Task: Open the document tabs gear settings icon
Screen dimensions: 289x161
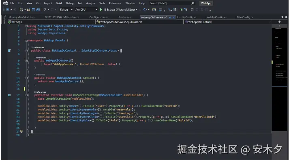Action: (286, 17)
